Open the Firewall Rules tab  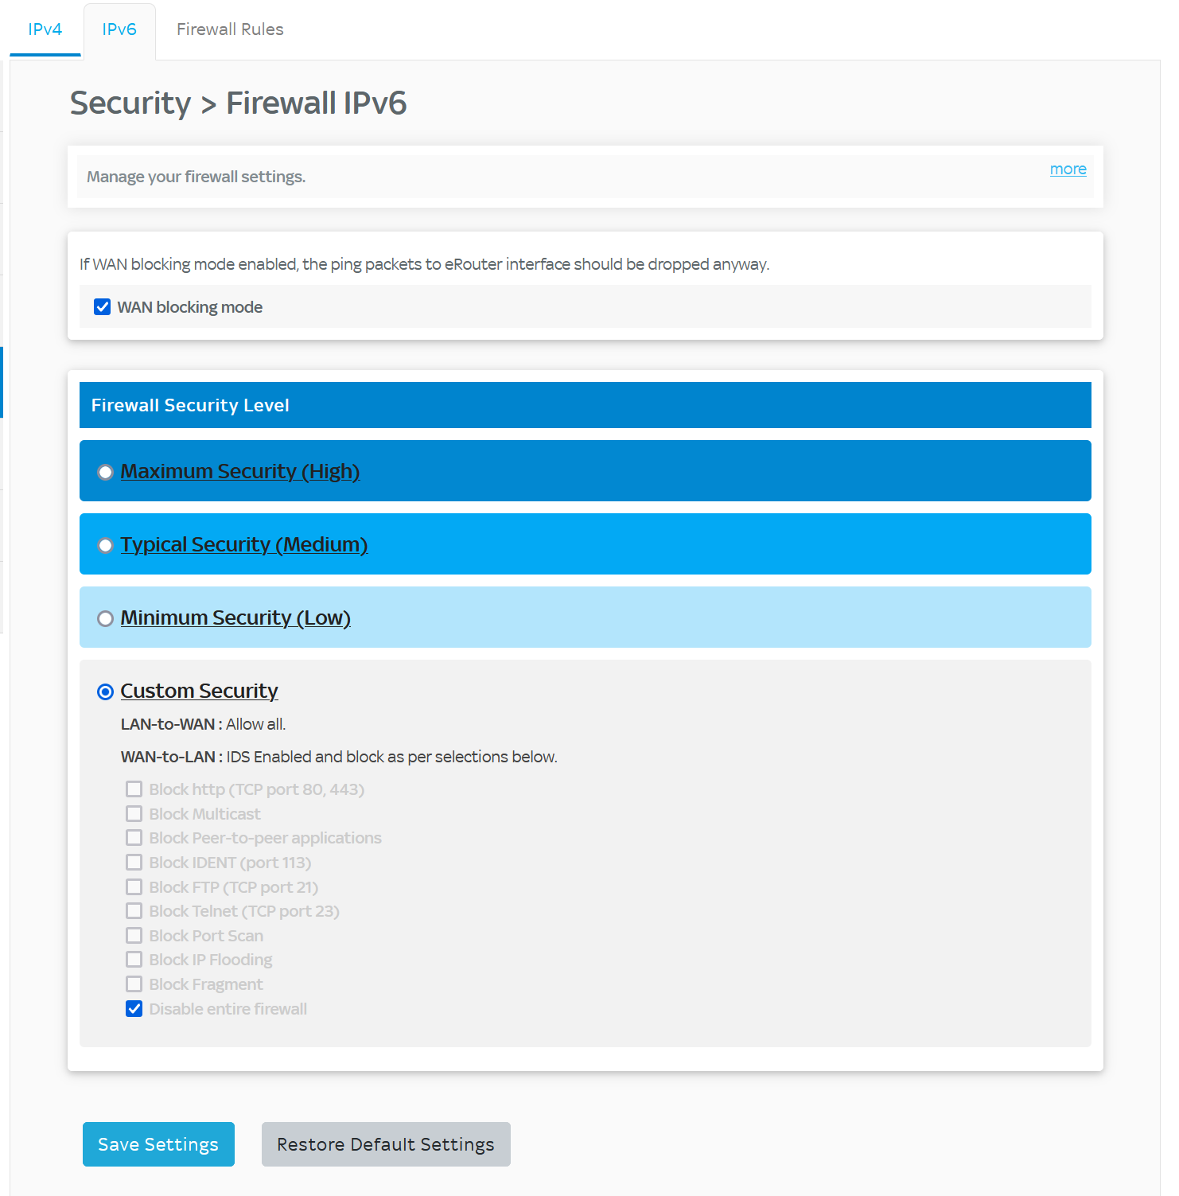229,29
